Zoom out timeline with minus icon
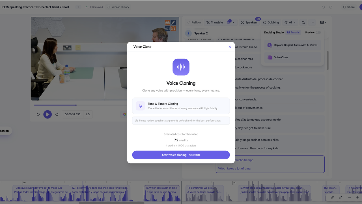This screenshot has height=204, width=362. tap(350, 197)
